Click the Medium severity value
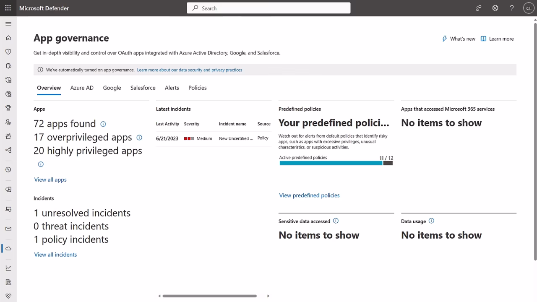Viewport: 537px width, 302px height. [x=198, y=138]
